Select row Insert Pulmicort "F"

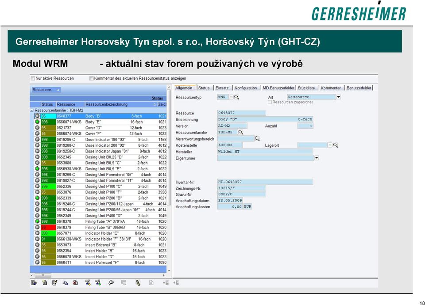point(100,263)
